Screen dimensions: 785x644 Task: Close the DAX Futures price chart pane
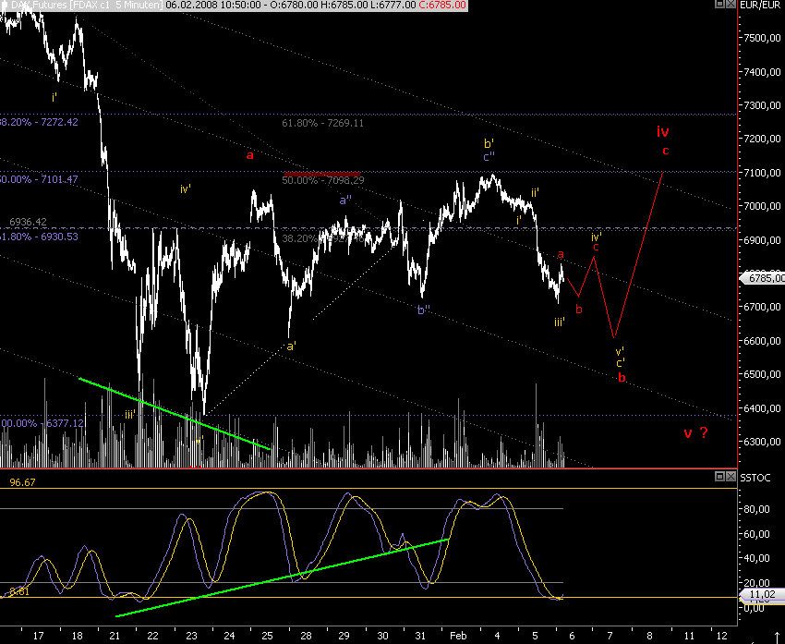(731, 4)
